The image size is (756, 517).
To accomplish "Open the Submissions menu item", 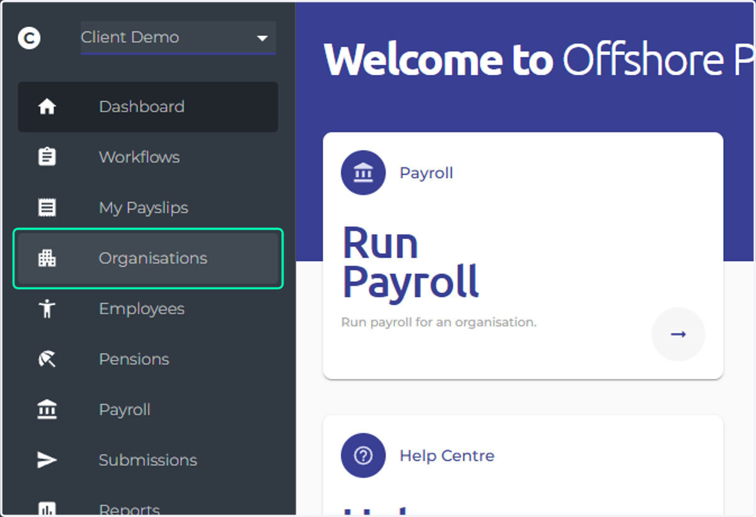I will point(148,460).
